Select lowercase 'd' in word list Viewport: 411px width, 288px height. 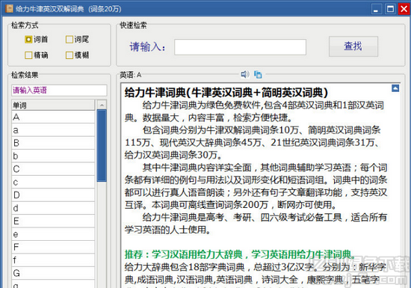[53, 208]
